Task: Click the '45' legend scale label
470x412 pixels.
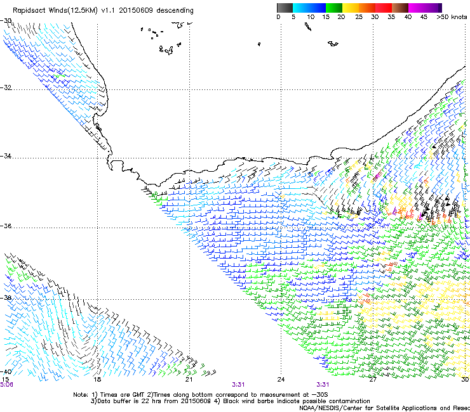Action: (x=424, y=17)
